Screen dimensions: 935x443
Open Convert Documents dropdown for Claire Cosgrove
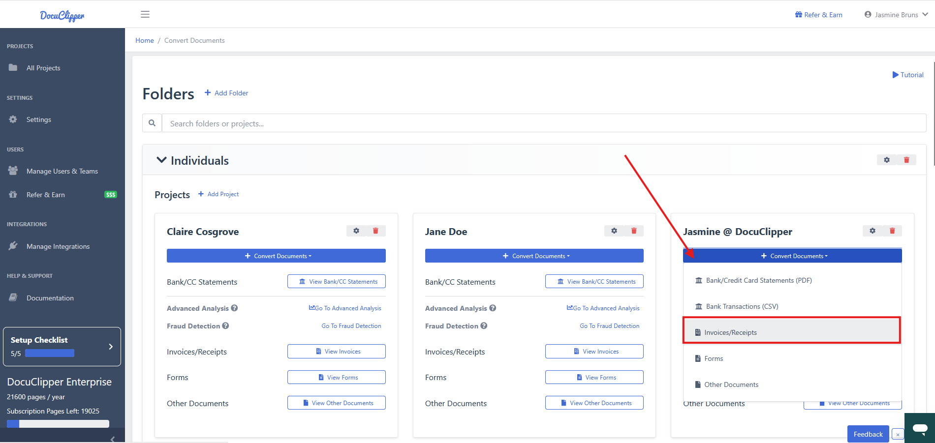[x=276, y=256]
